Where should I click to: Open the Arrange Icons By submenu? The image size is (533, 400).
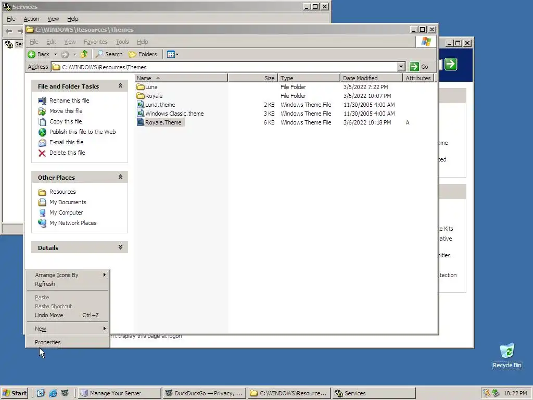68,275
